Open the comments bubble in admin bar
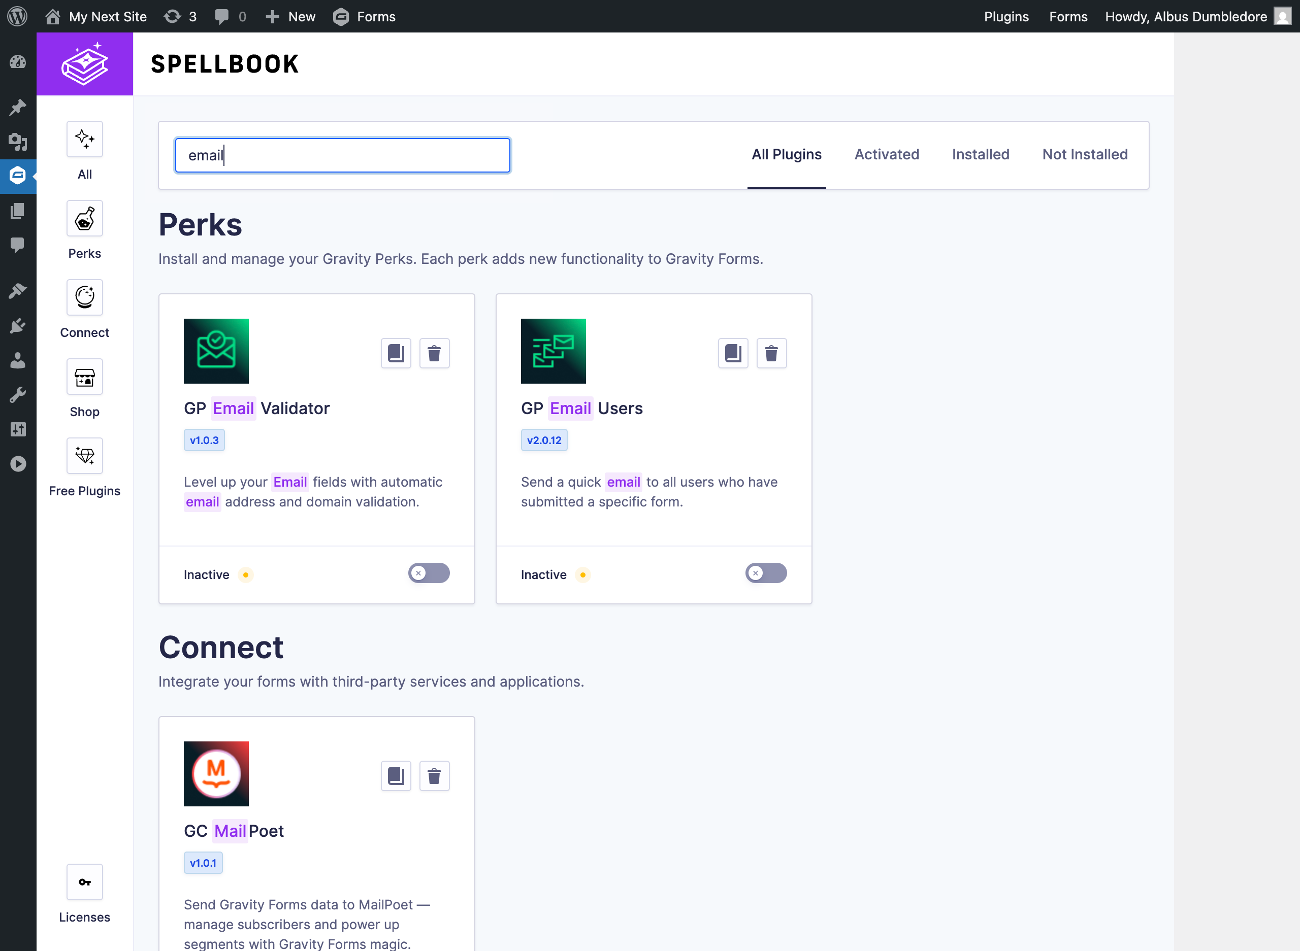Screen dimensions: 1300x951 click(231, 16)
